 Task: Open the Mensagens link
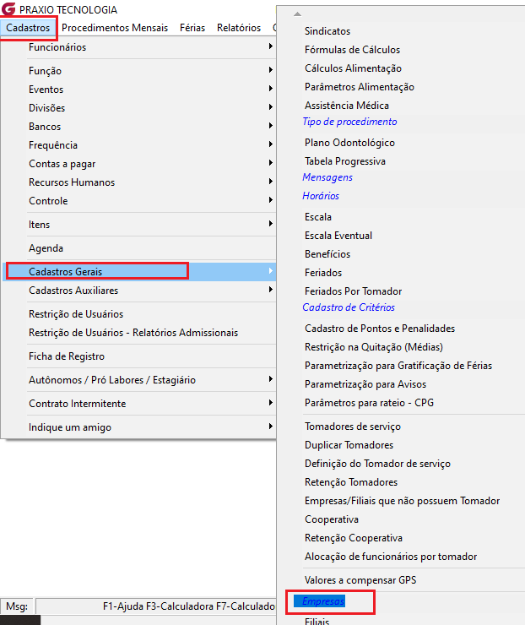[327, 177]
